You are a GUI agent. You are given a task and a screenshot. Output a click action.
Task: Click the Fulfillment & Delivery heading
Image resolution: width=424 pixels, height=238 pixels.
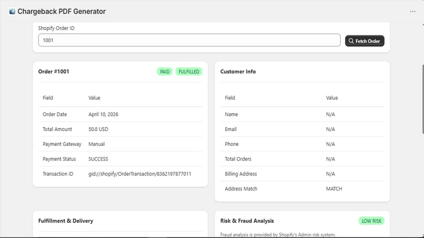66,221
